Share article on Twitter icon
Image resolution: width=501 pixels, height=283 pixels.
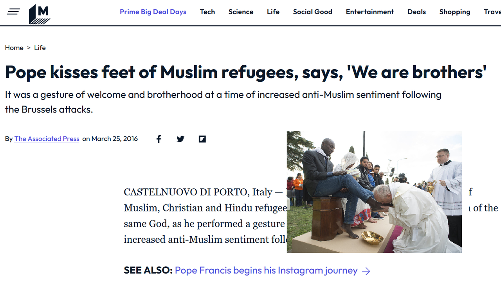pyautogui.click(x=180, y=139)
